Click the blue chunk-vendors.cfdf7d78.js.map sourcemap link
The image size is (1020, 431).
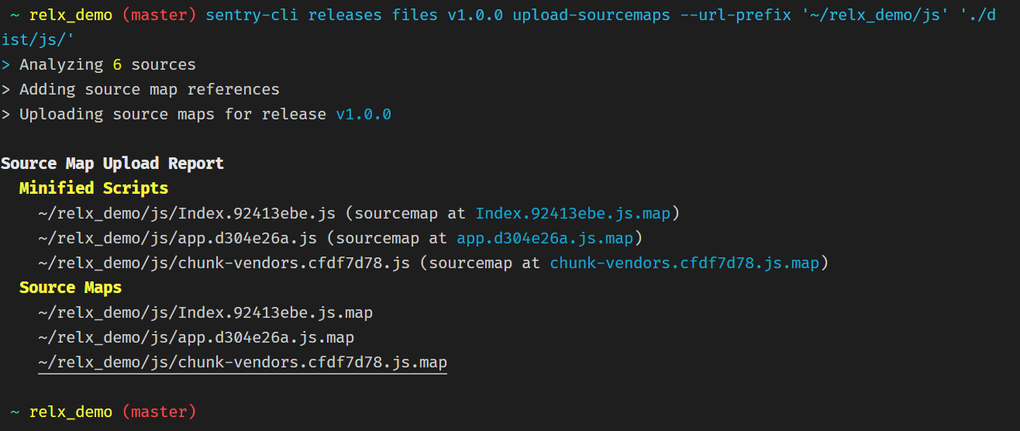tap(684, 263)
